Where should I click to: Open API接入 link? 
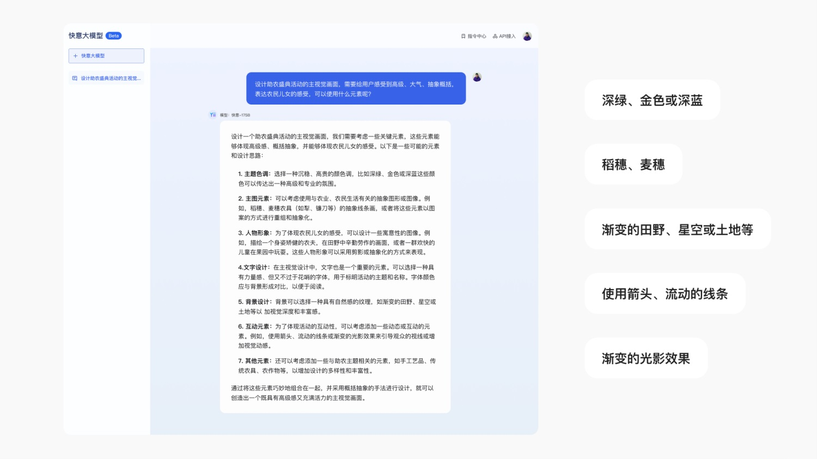click(504, 36)
